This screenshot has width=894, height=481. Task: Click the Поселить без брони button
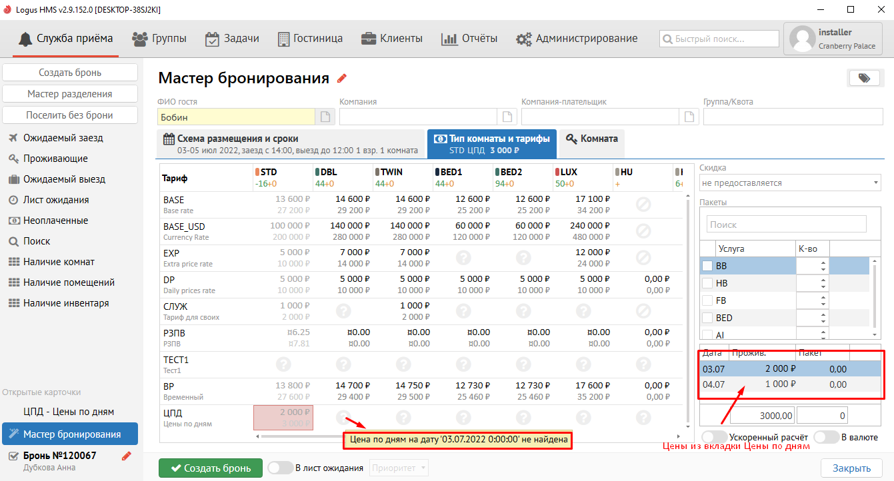(70, 115)
